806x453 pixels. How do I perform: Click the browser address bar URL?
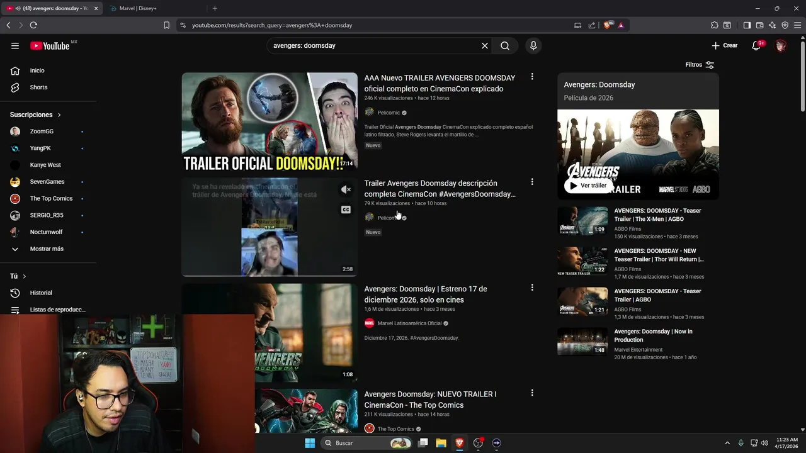pos(272,25)
